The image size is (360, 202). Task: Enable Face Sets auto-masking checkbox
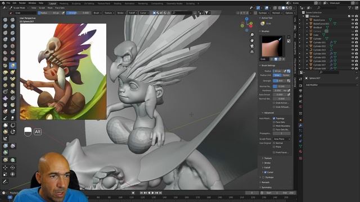point(274,122)
